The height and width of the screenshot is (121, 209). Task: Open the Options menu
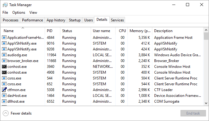click(19, 13)
